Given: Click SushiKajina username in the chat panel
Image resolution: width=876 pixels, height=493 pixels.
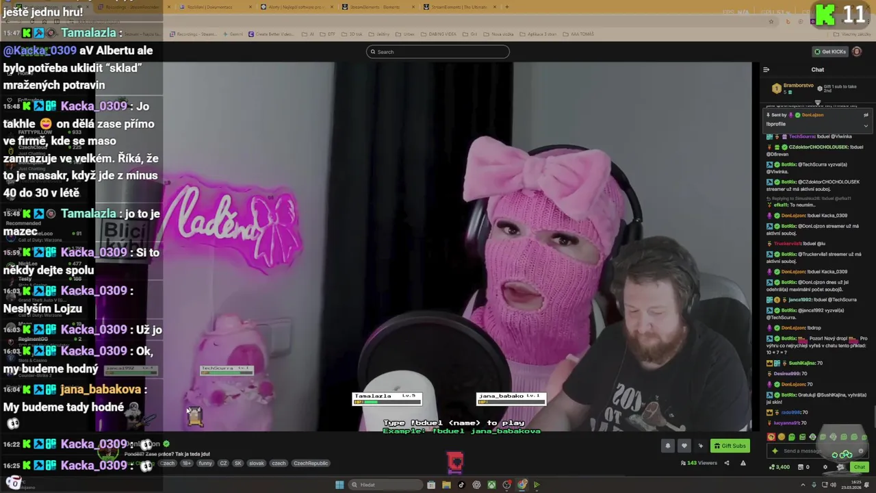Looking at the screenshot, I should point(801,363).
